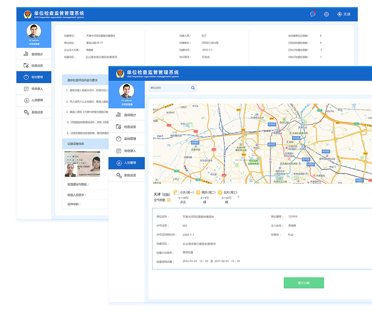The width and height of the screenshot is (372, 312).
Task: Click the 检查人员签字 label in the back window
Action: click(x=77, y=195)
